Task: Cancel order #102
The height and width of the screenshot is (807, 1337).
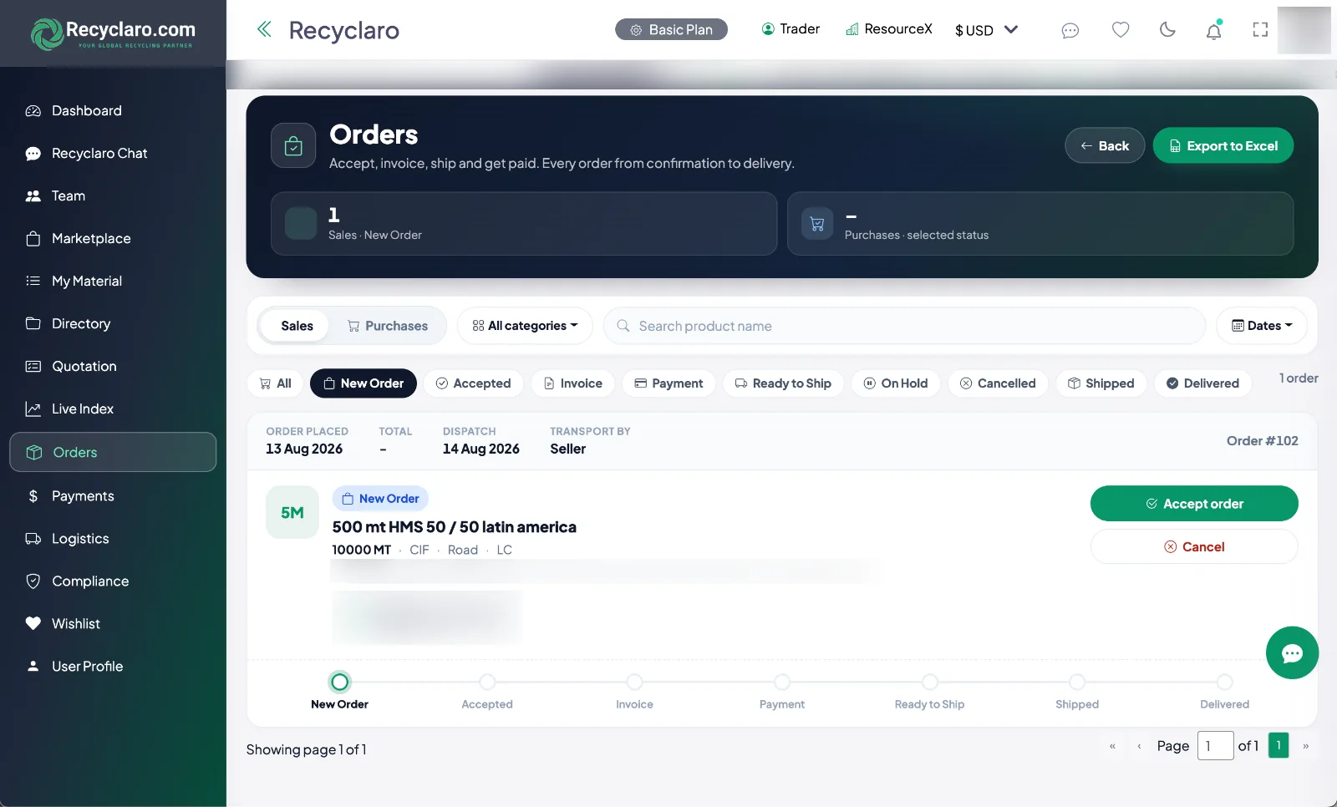Action: pos(1194,546)
